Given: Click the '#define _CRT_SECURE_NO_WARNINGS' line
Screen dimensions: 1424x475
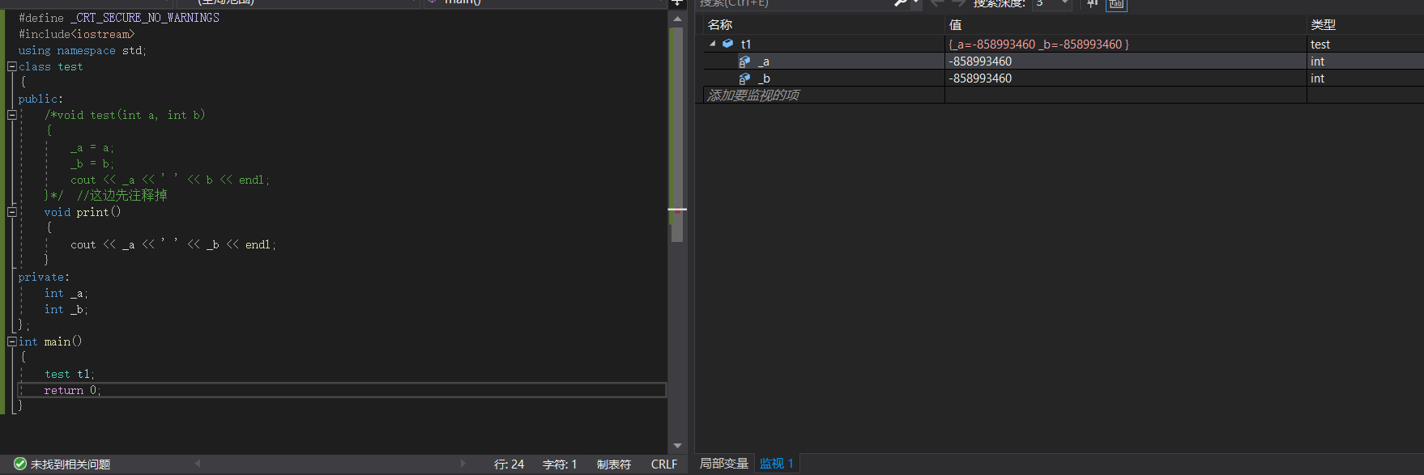Looking at the screenshot, I should click(119, 18).
